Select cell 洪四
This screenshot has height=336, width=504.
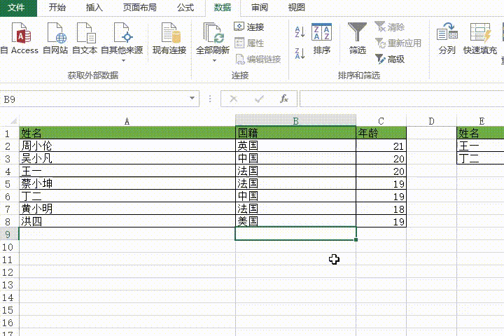[x=127, y=221]
